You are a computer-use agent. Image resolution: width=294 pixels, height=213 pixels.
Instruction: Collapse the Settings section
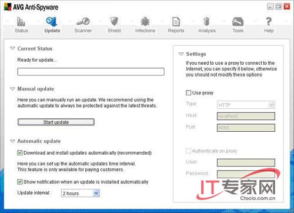point(181,54)
